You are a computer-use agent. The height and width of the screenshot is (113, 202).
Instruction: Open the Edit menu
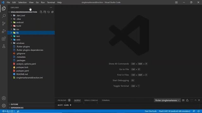point(14,3)
